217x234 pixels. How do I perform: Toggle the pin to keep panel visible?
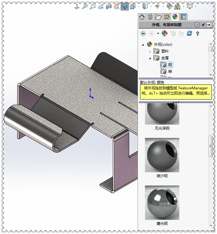click(203, 25)
